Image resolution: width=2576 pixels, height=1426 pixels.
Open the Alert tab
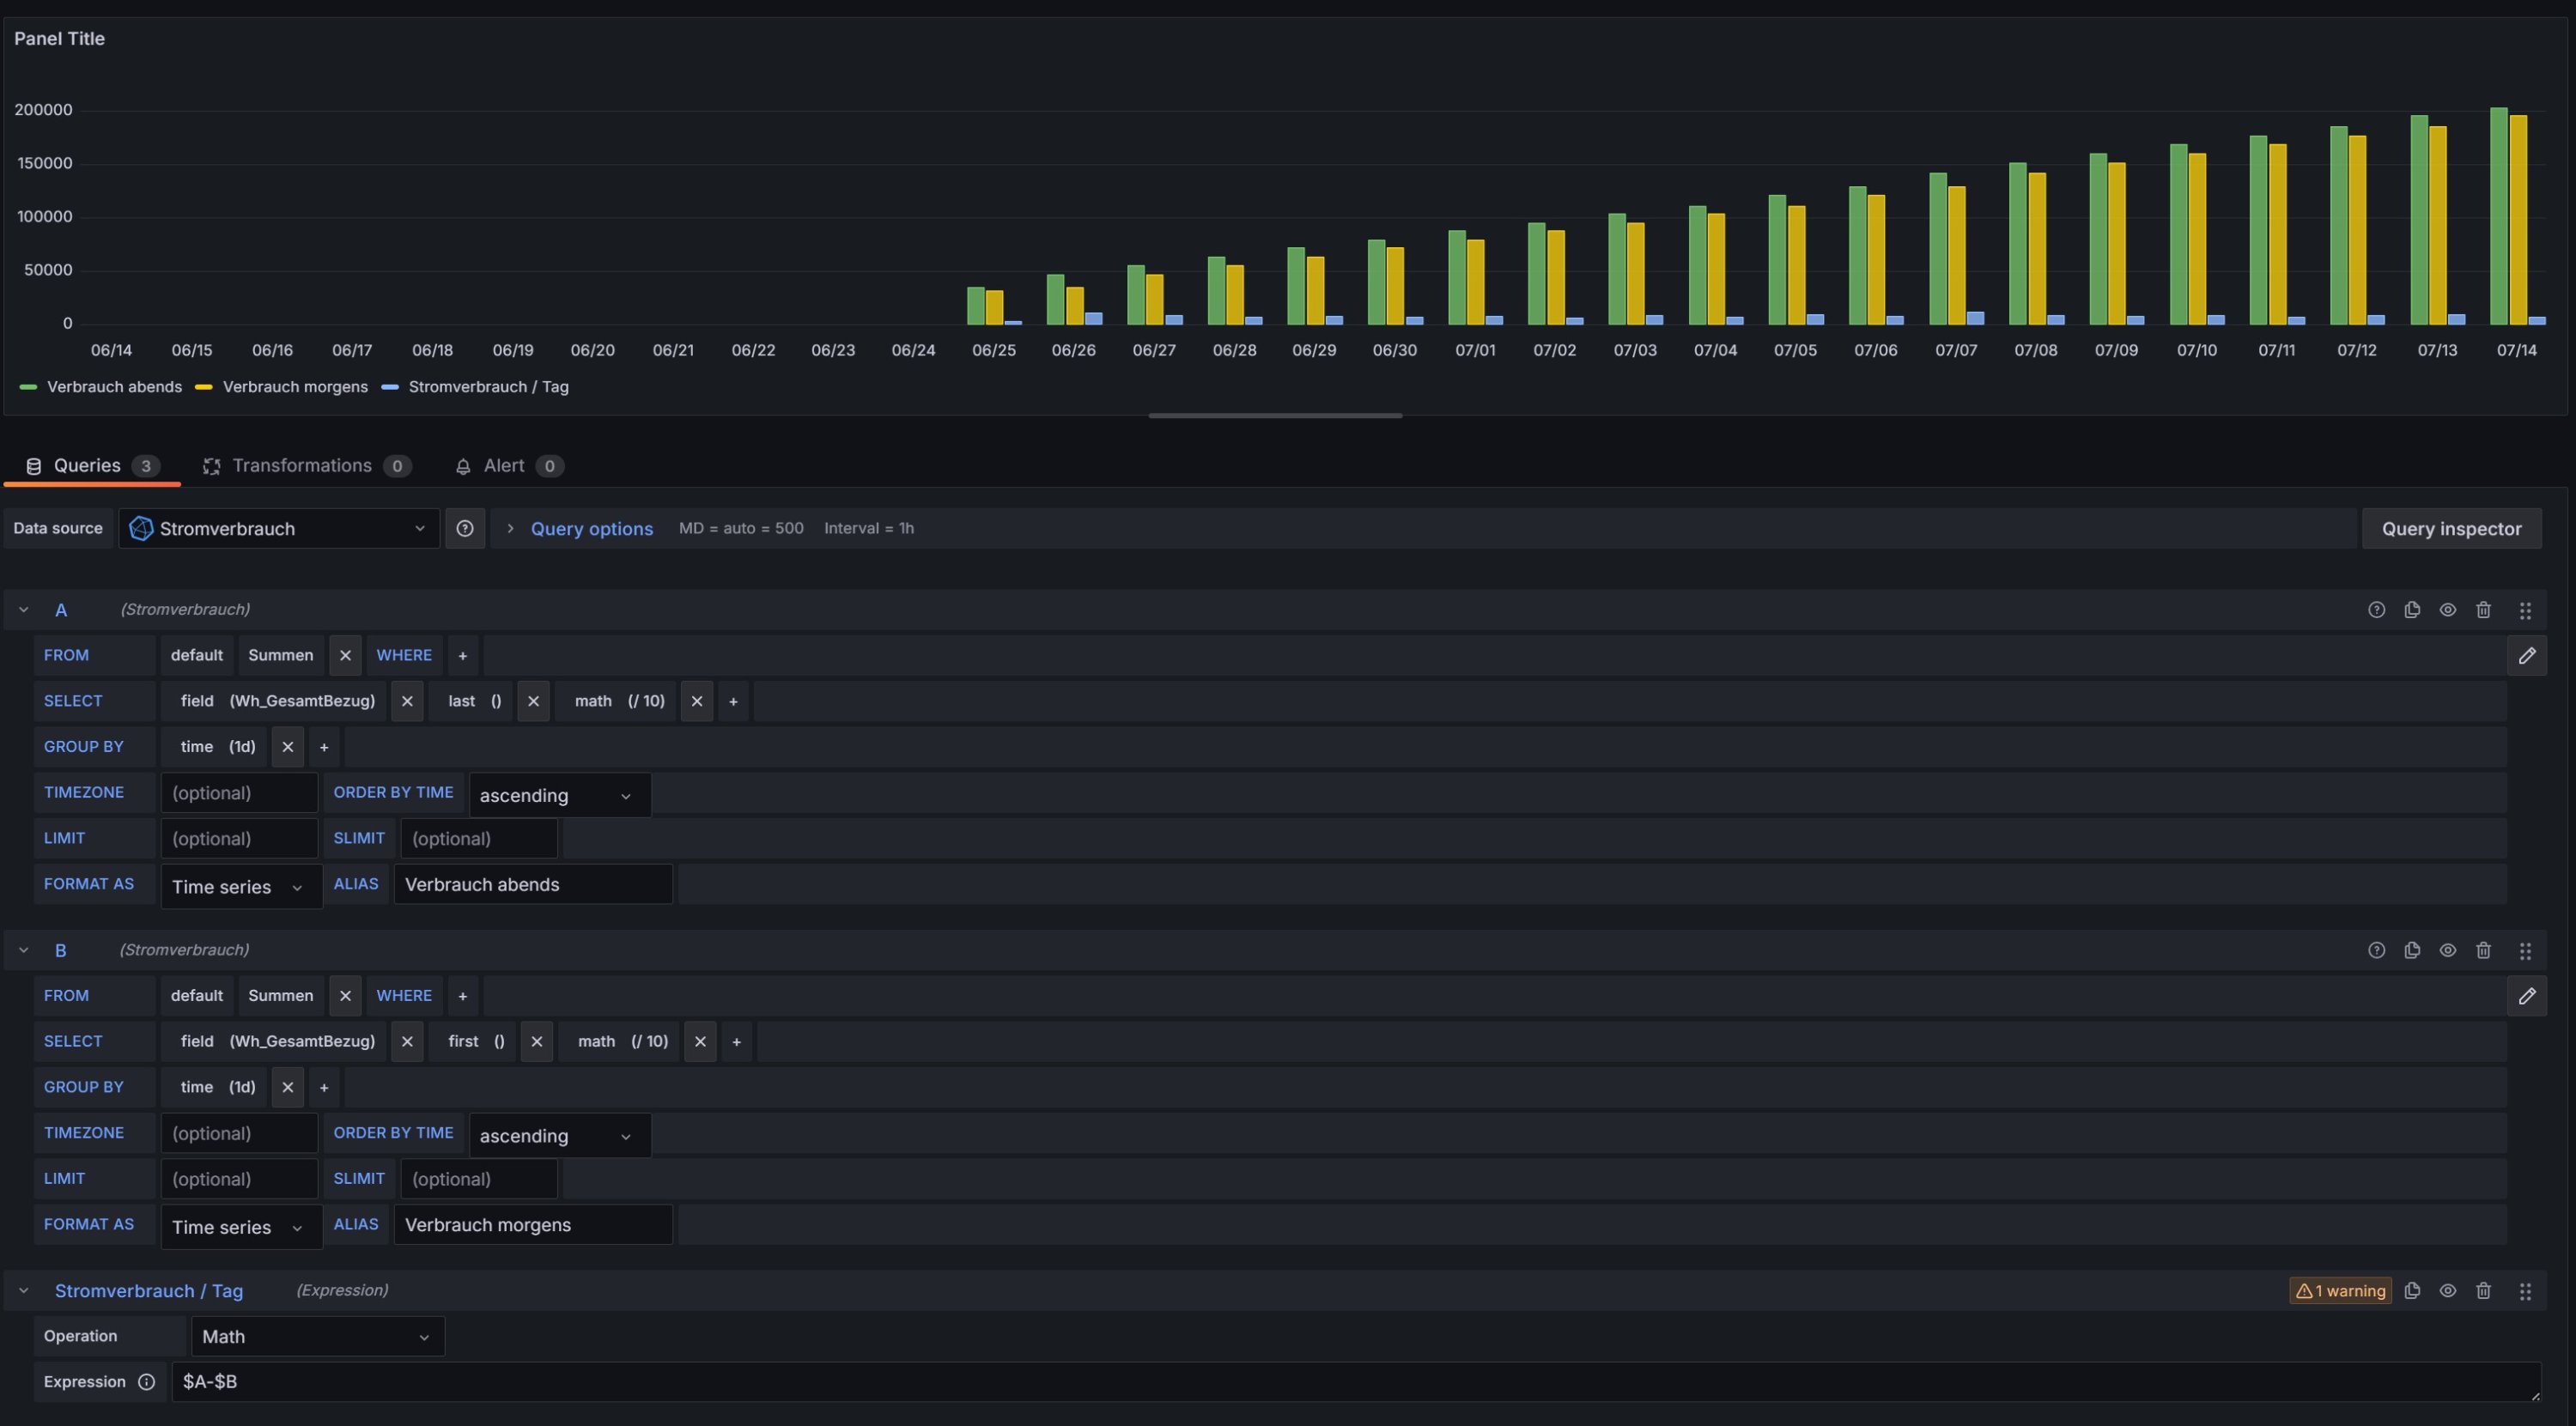coord(504,466)
